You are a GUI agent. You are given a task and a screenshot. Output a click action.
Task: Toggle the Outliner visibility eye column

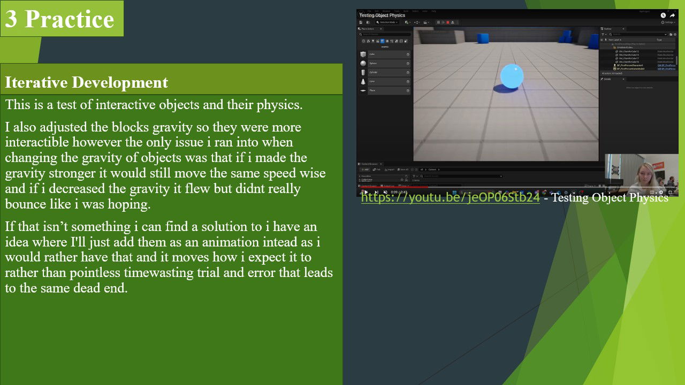tap(602, 40)
